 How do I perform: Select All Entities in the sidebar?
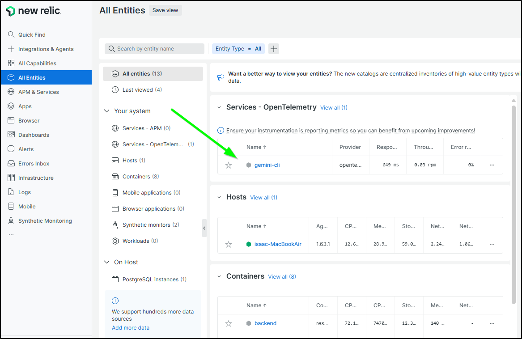click(x=46, y=77)
